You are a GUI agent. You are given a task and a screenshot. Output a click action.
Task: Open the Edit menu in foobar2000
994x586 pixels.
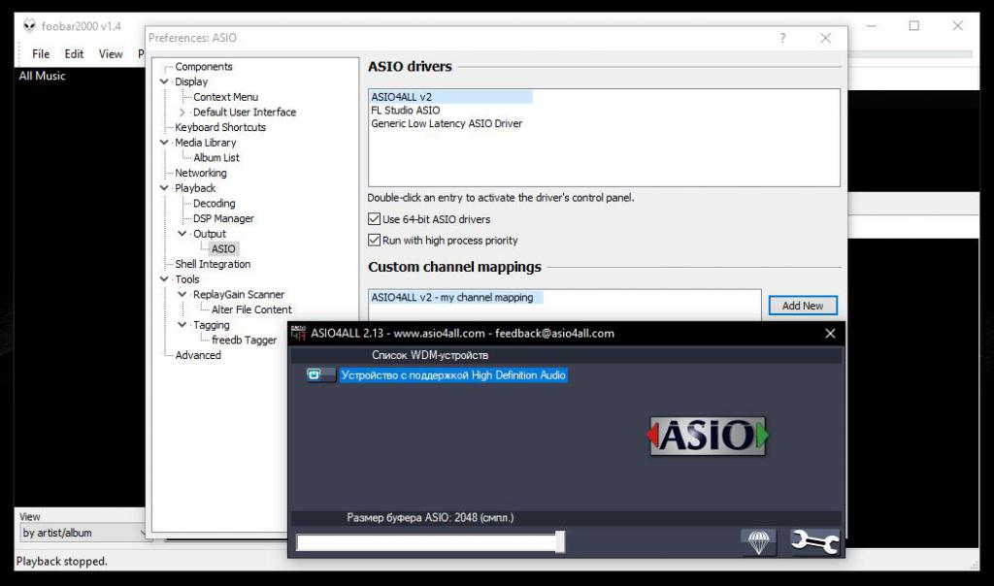(74, 54)
